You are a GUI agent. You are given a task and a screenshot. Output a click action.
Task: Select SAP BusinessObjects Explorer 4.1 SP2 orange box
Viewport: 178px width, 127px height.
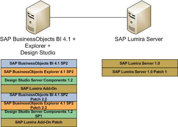[39, 72]
